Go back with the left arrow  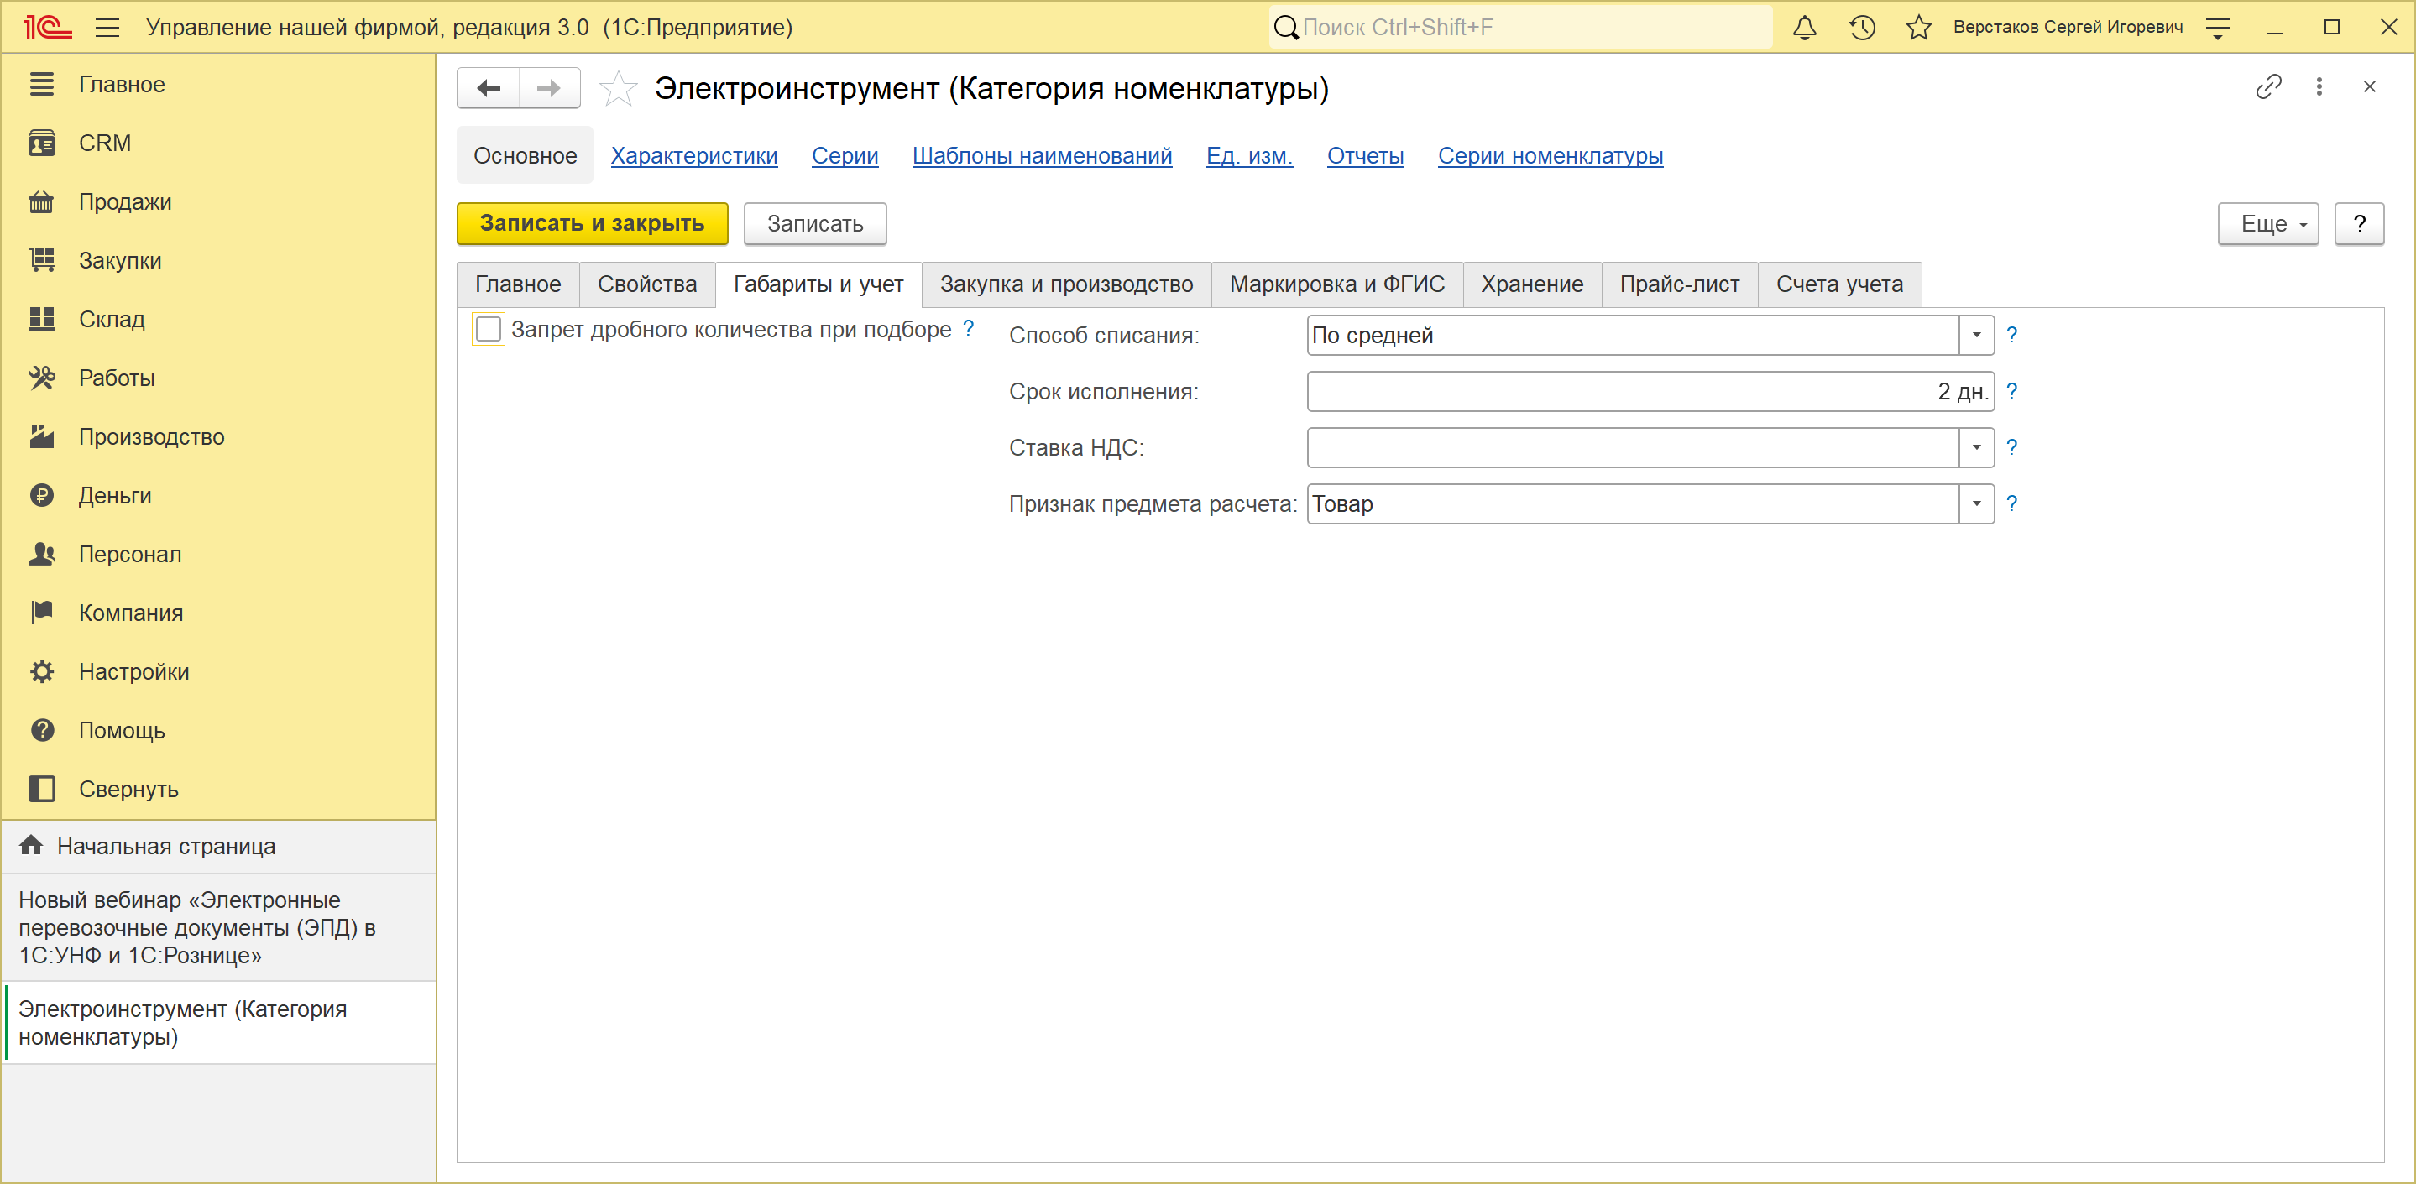coord(489,88)
